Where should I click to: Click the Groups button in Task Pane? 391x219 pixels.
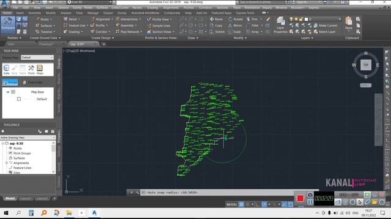click(x=10, y=83)
